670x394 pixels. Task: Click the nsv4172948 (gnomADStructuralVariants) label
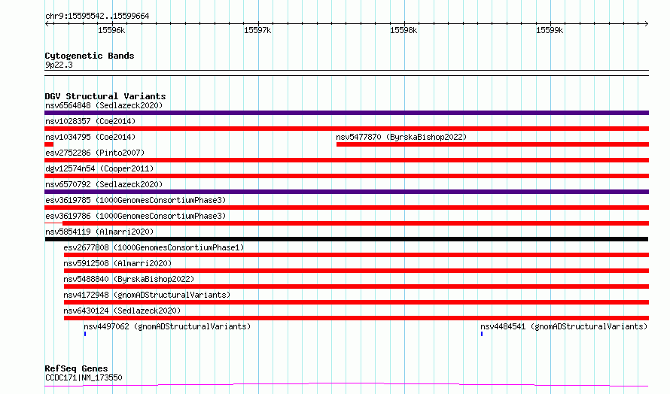click(147, 295)
